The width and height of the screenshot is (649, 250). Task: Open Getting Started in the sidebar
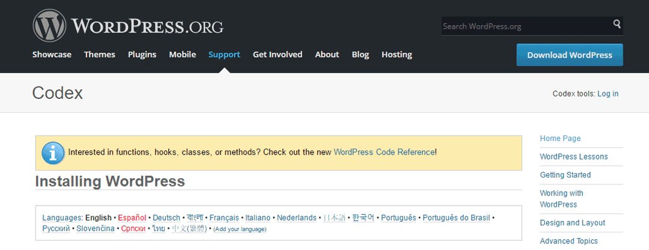[565, 175]
